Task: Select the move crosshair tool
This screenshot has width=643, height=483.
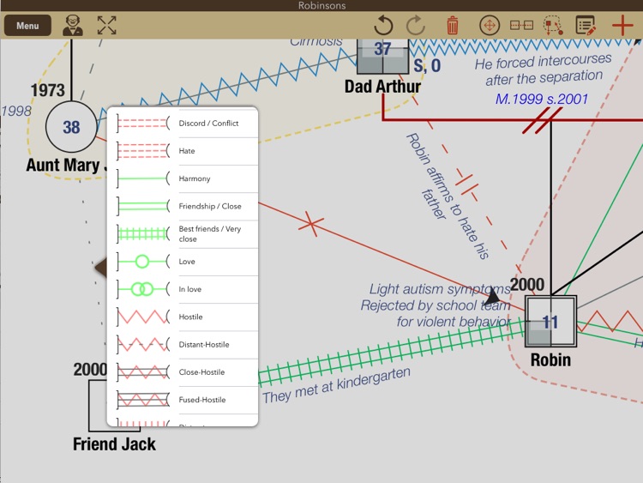Action: click(490, 26)
